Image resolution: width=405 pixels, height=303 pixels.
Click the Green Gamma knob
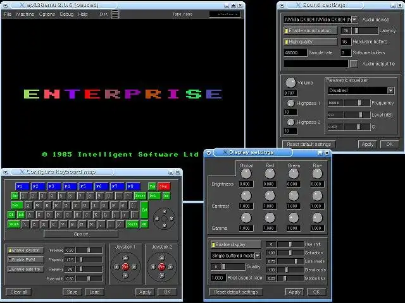[294, 218]
